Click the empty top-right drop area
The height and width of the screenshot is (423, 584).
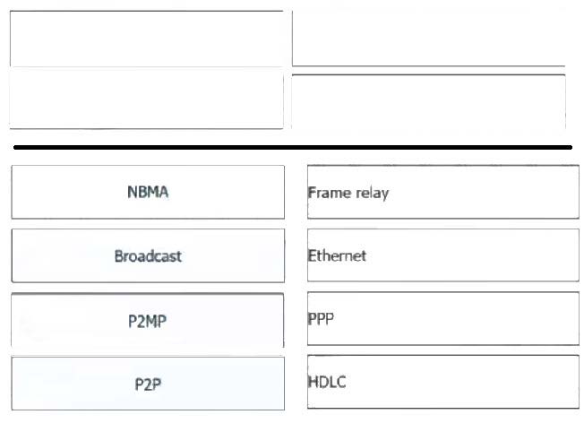tap(428, 39)
